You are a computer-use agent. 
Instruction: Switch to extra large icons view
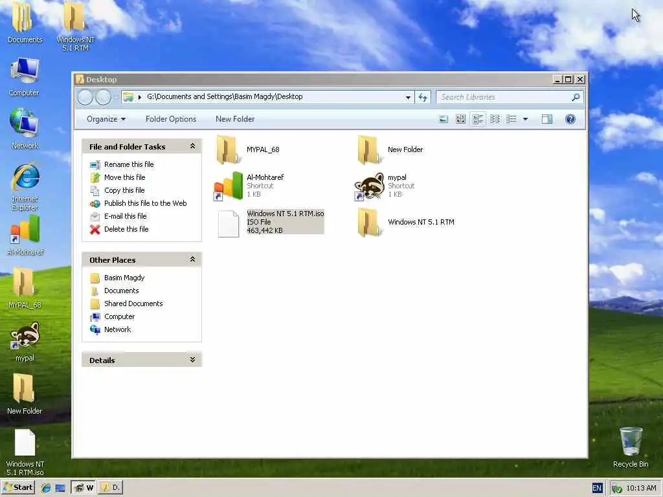(443, 119)
